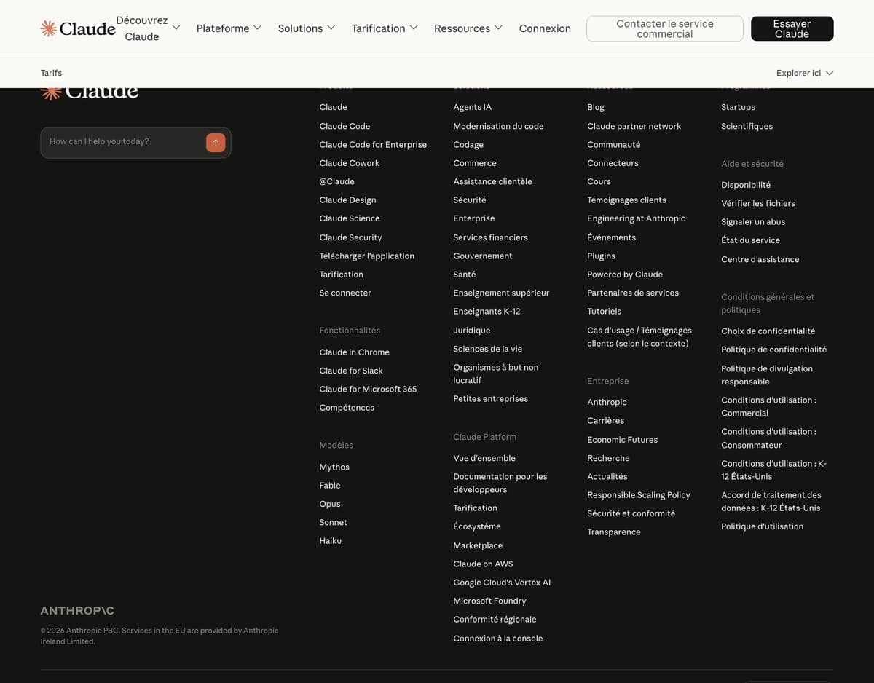This screenshot has height=683, width=874.
Task: Select the Fable model link
Action: click(330, 486)
